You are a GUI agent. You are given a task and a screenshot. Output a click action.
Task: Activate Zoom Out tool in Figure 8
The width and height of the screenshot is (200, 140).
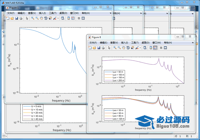point(119,48)
